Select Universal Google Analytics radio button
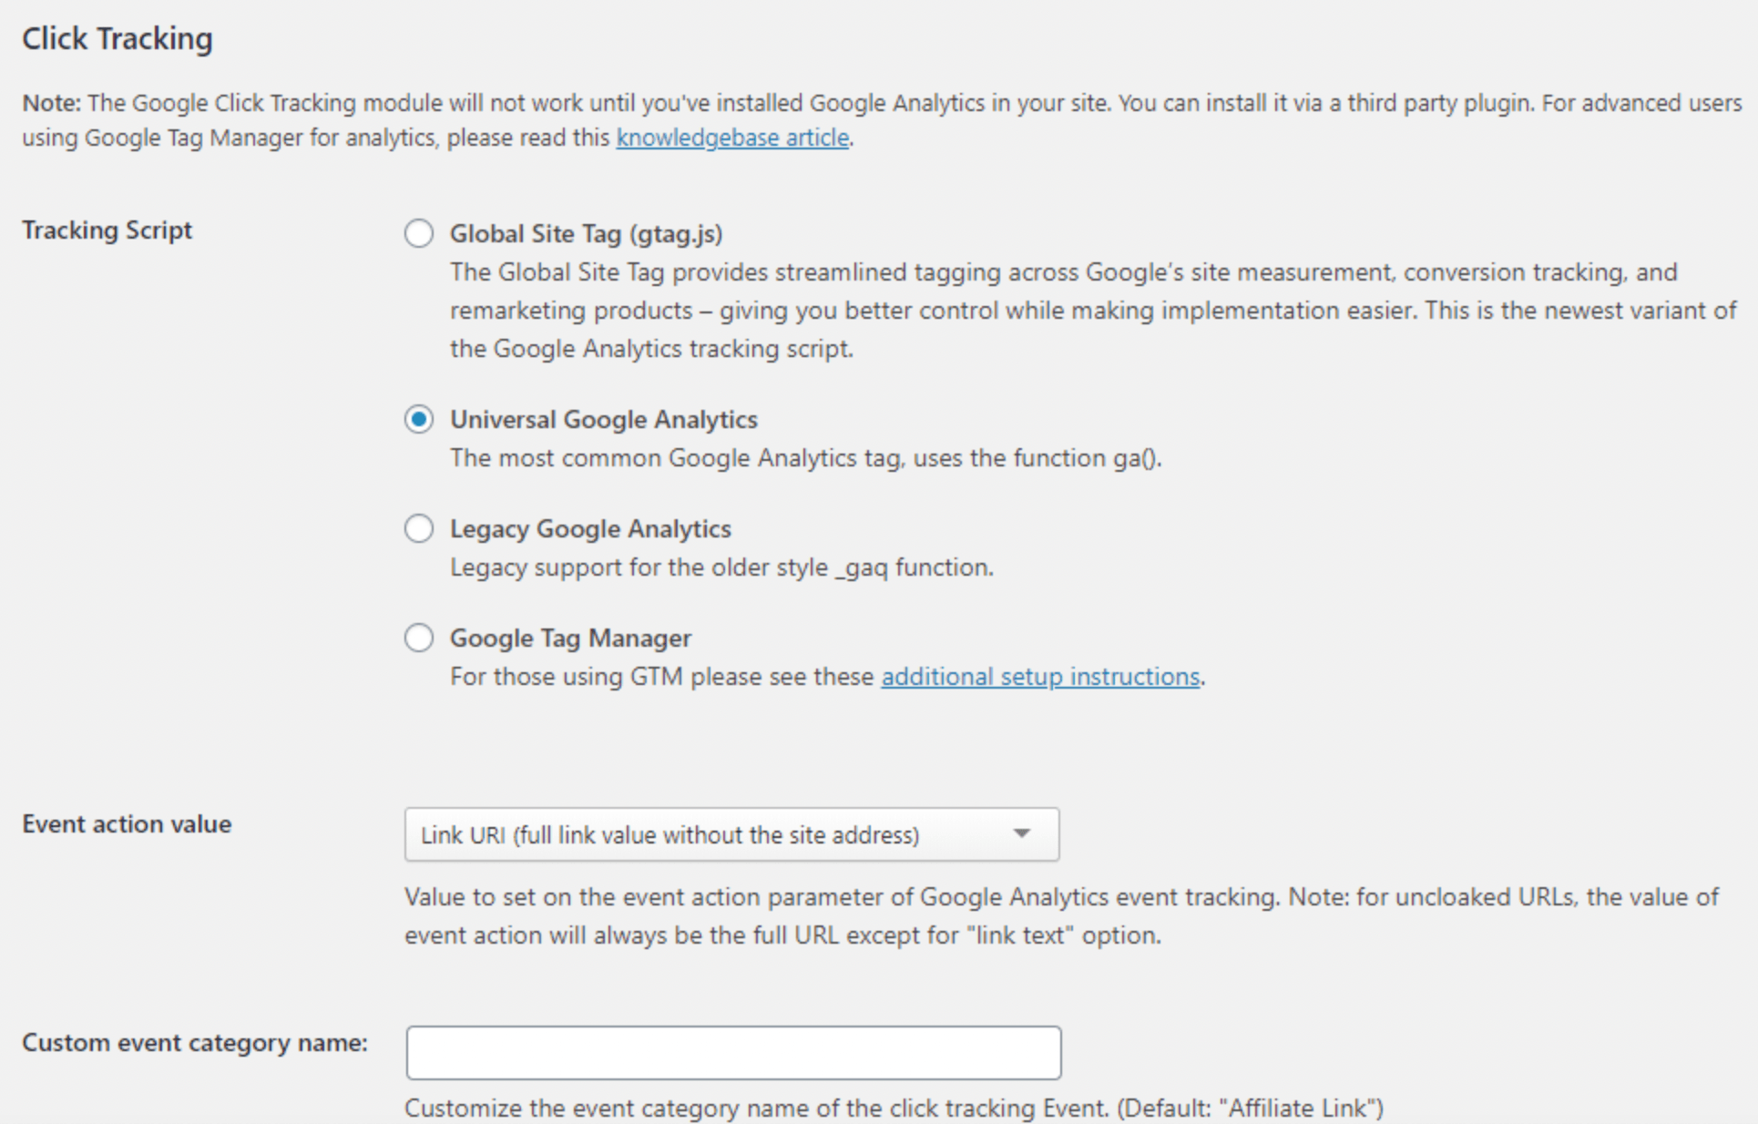The width and height of the screenshot is (1758, 1124). [418, 419]
